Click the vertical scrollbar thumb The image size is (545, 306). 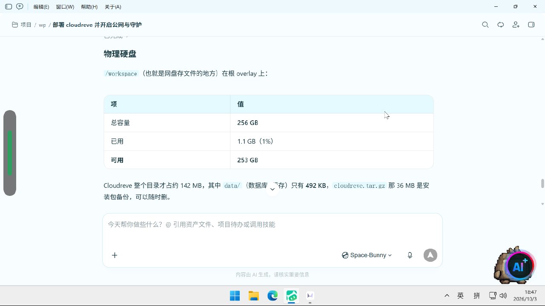542,184
